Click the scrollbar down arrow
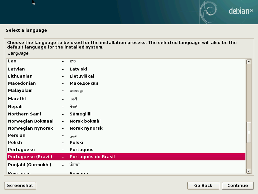258x194 pixels. [x=248, y=171]
